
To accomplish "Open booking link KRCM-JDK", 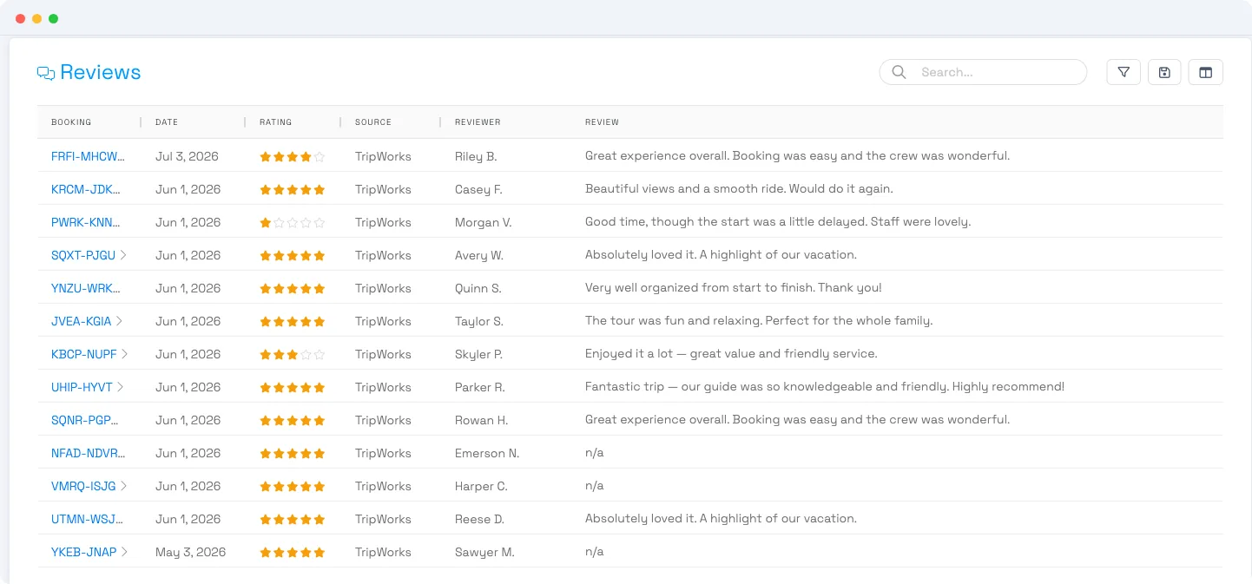I will [86, 189].
